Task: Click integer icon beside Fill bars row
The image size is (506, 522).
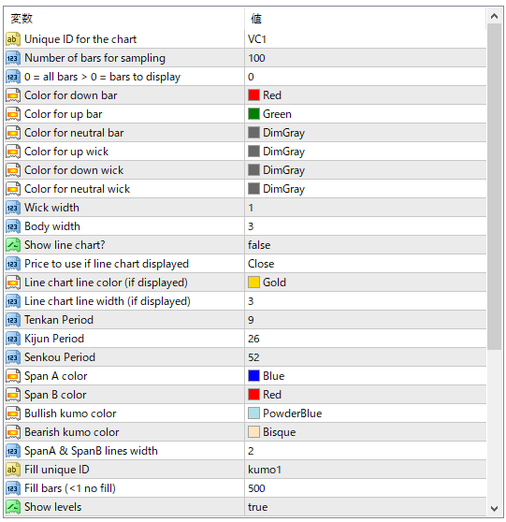Action: [13, 488]
